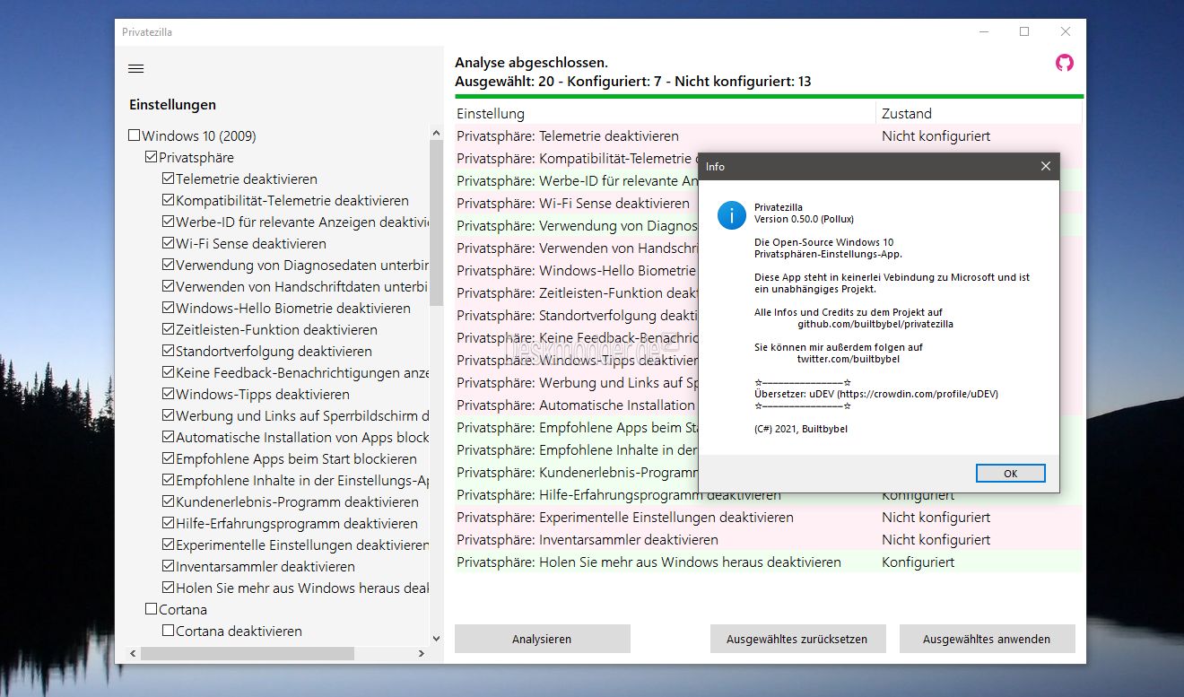Uncheck Telemetrie deaktivieren checkbox

click(168, 179)
